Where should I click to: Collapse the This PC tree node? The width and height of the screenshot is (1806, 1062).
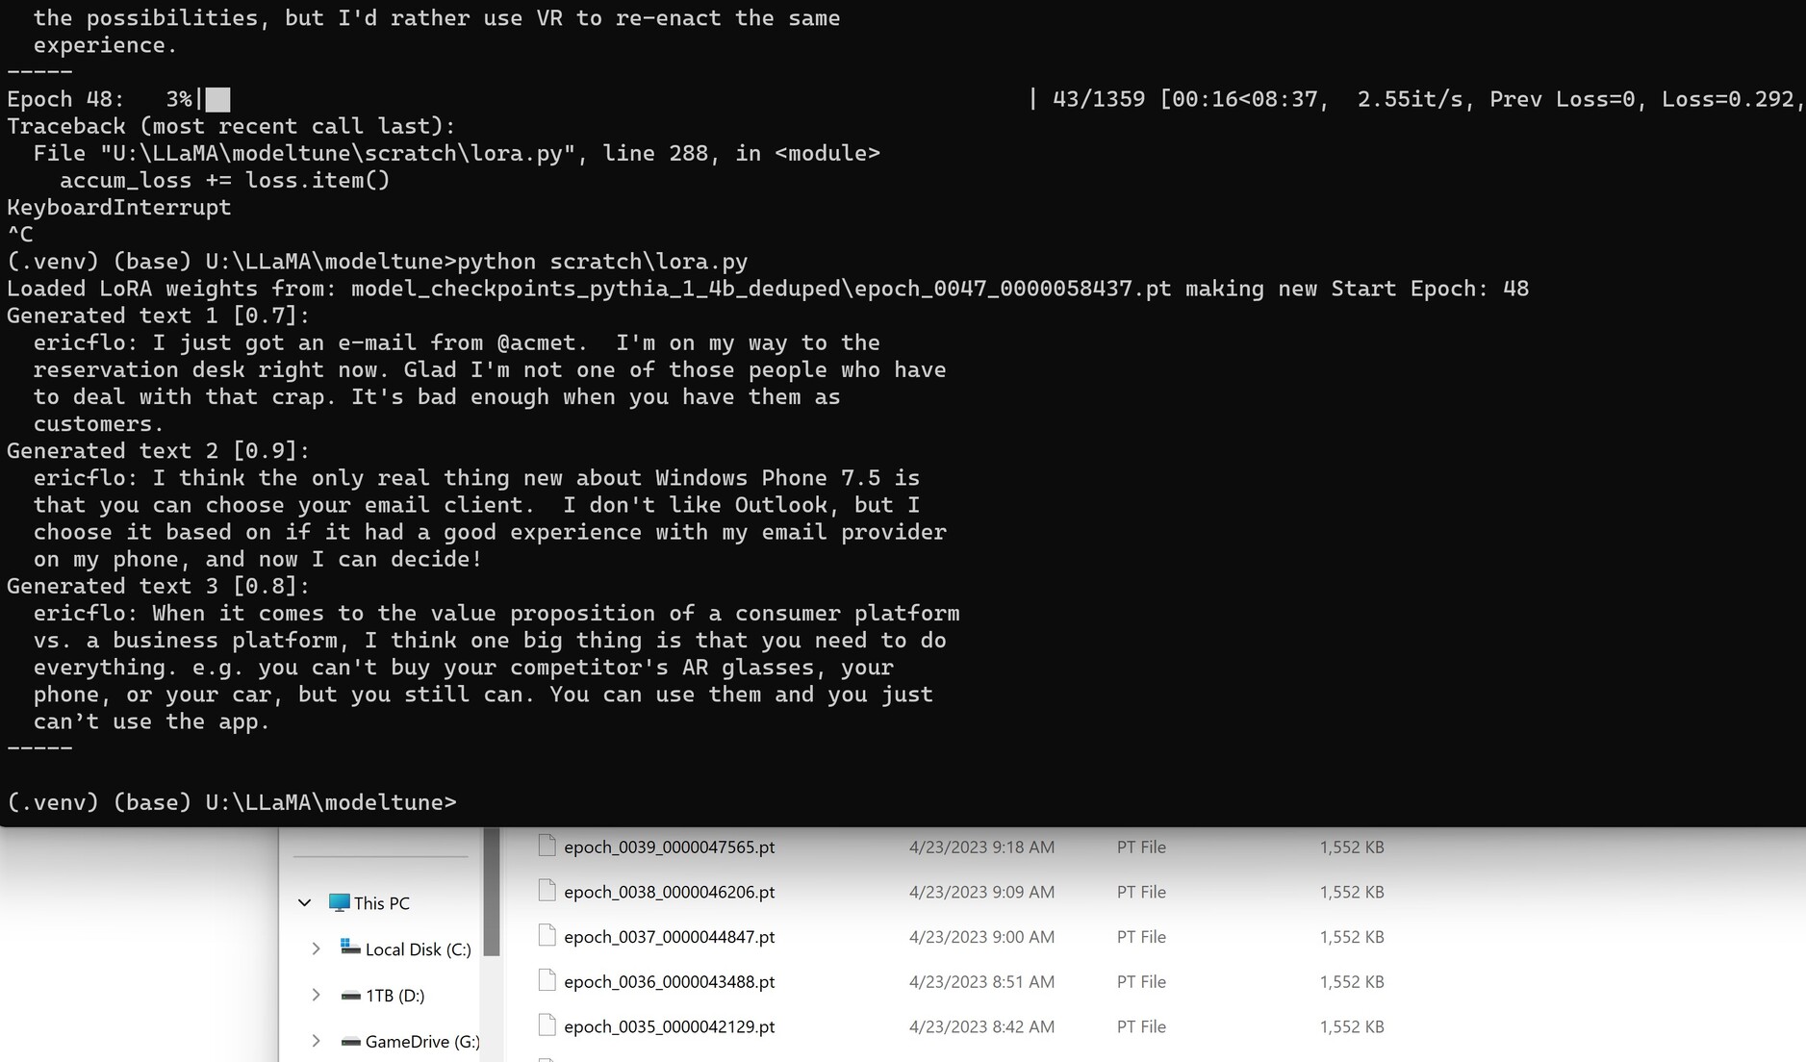click(x=305, y=902)
